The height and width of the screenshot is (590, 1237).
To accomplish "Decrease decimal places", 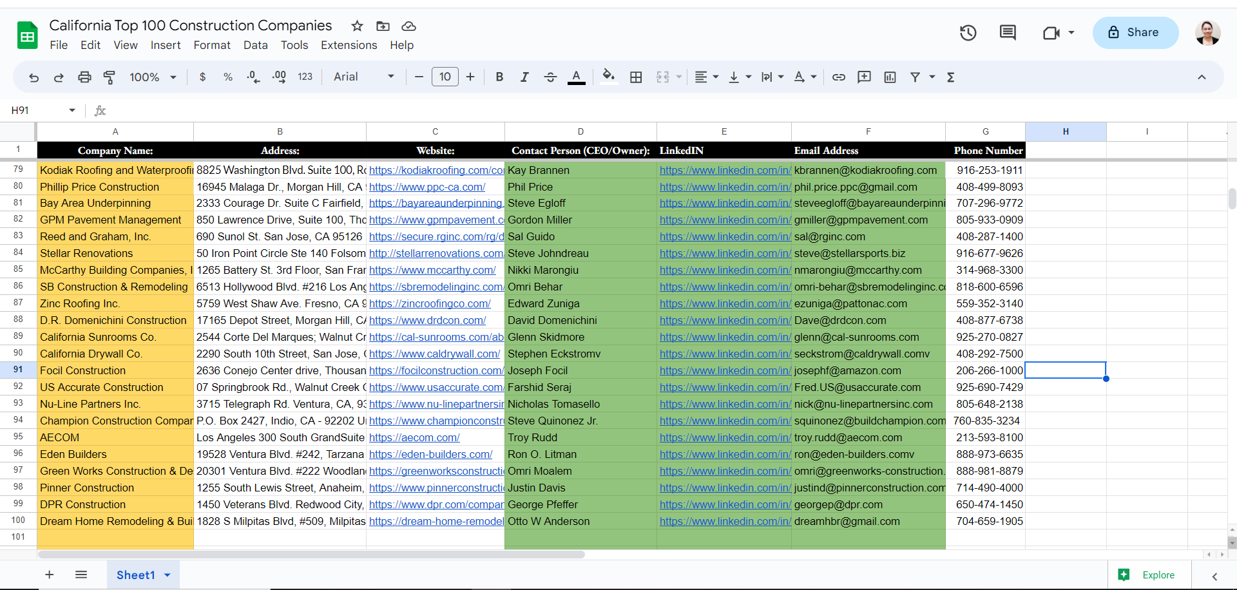I will 253,77.
